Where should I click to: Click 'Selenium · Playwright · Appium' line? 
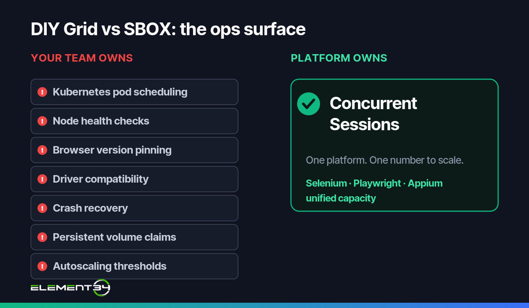[x=374, y=183]
